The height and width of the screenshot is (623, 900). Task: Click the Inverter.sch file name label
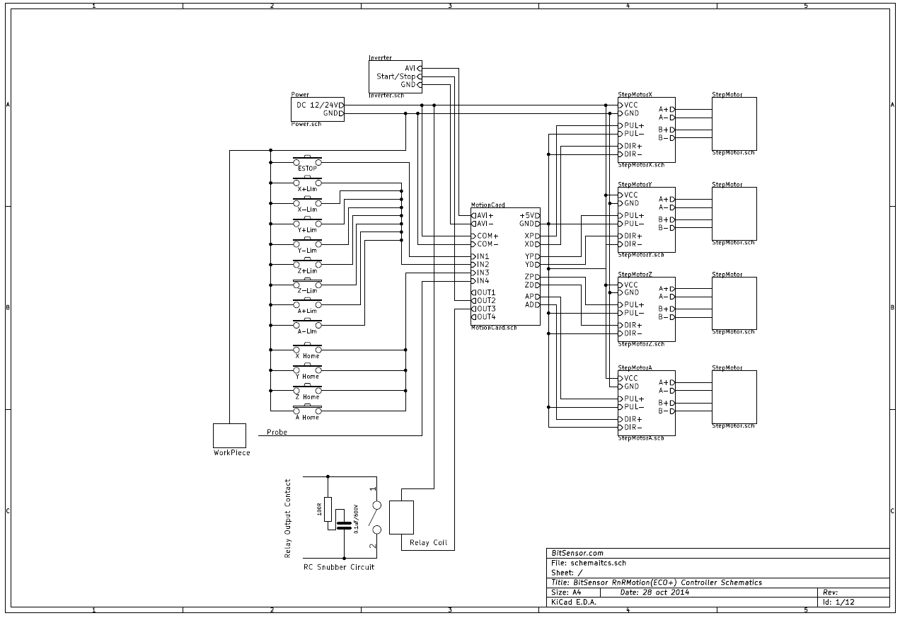click(x=387, y=94)
